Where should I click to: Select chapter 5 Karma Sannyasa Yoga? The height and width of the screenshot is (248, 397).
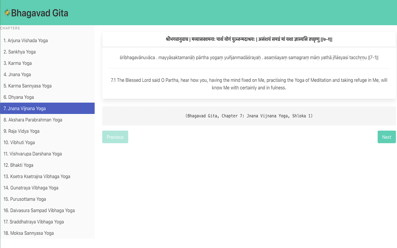[47, 86]
